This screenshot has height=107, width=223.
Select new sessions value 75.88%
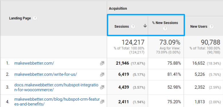[174, 63]
